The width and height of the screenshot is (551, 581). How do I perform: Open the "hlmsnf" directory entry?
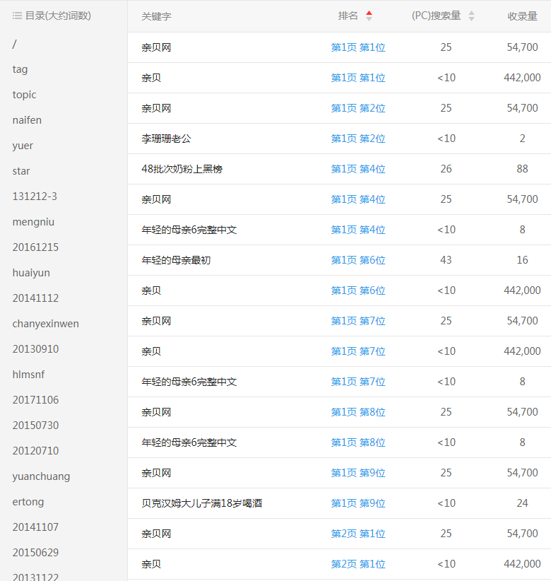click(x=28, y=375)
